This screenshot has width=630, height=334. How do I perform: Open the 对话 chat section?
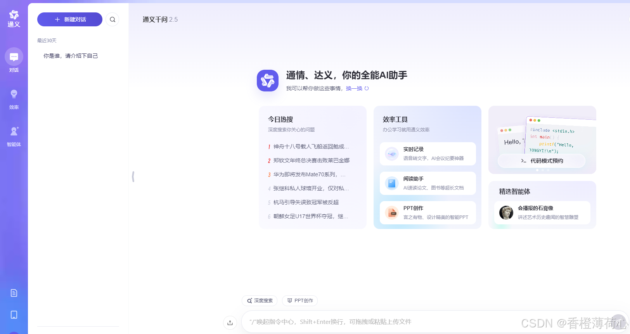coord(14,60)
